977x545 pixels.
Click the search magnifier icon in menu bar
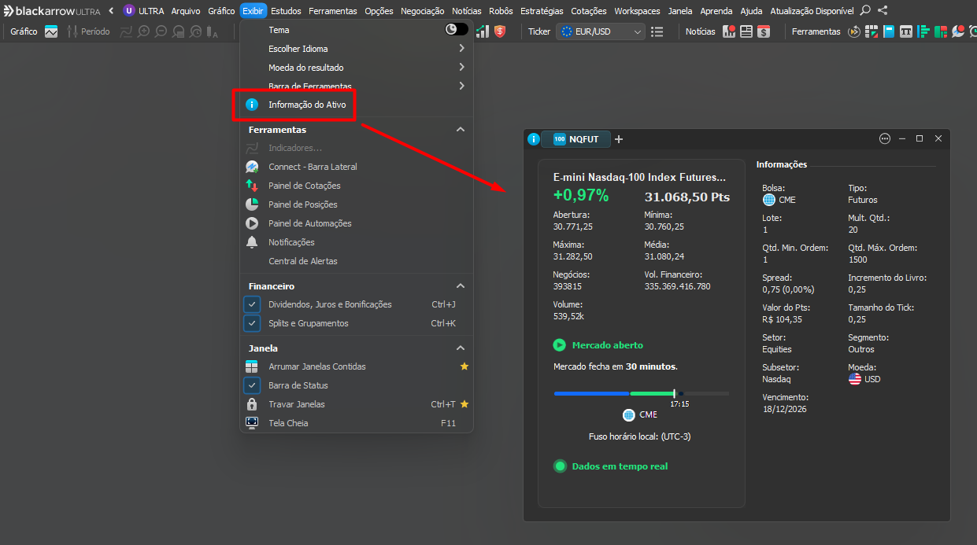[865, 11]
